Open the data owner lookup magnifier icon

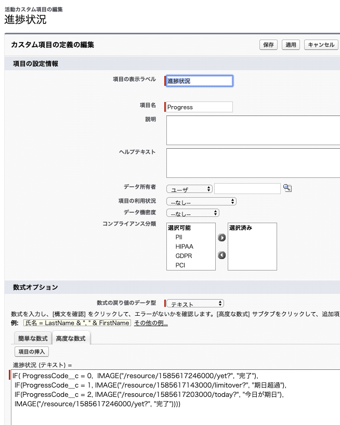[x=287, y=188]
